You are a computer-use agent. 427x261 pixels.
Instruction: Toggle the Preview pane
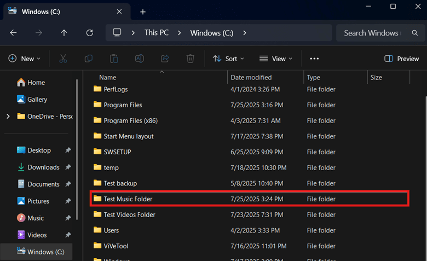pyautogui.click(x=402, y=59)
